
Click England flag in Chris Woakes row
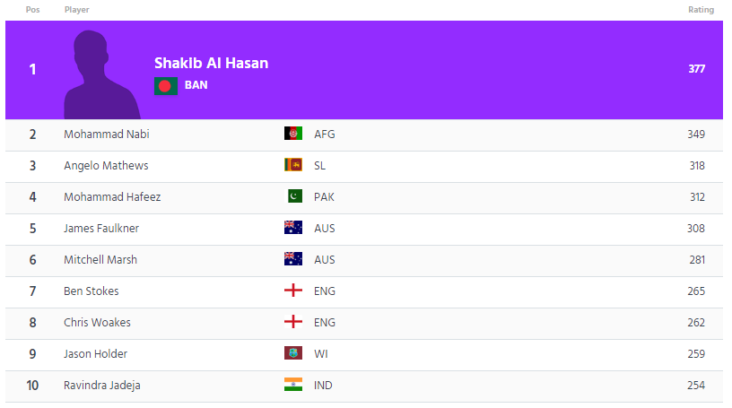[x=293, y=323]
